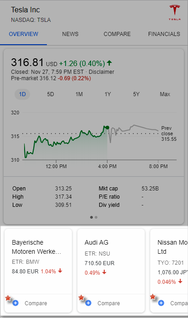Screen dimensions: 188x318
Task: Click the red down arrow beside 0.046%
Action: (x=180, y=281)
